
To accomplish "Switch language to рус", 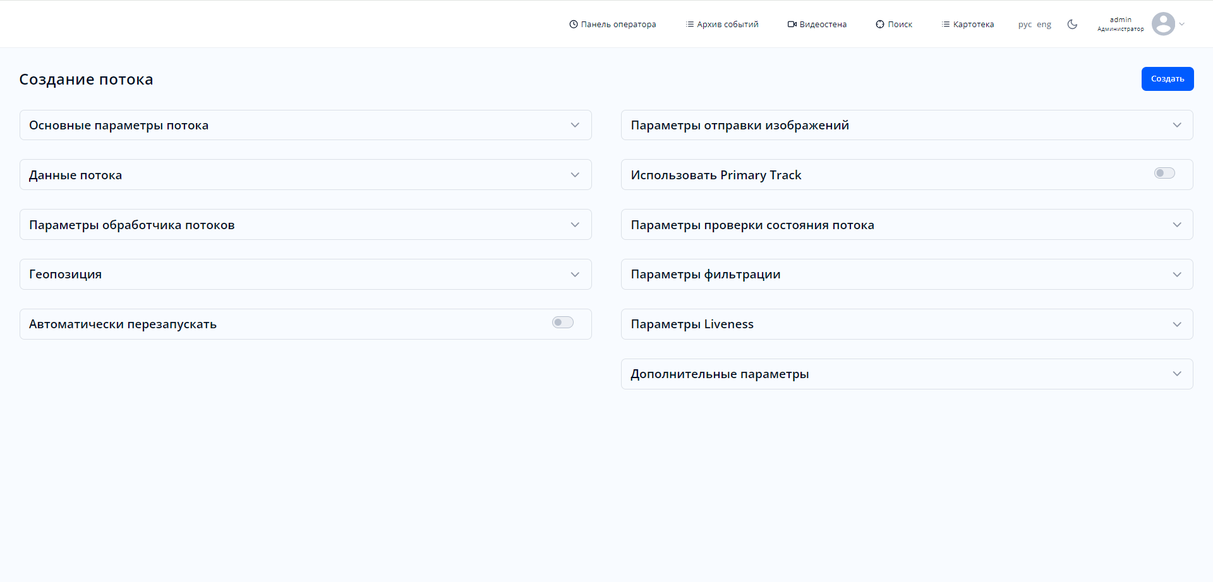I will click(x=1025, y=25).
